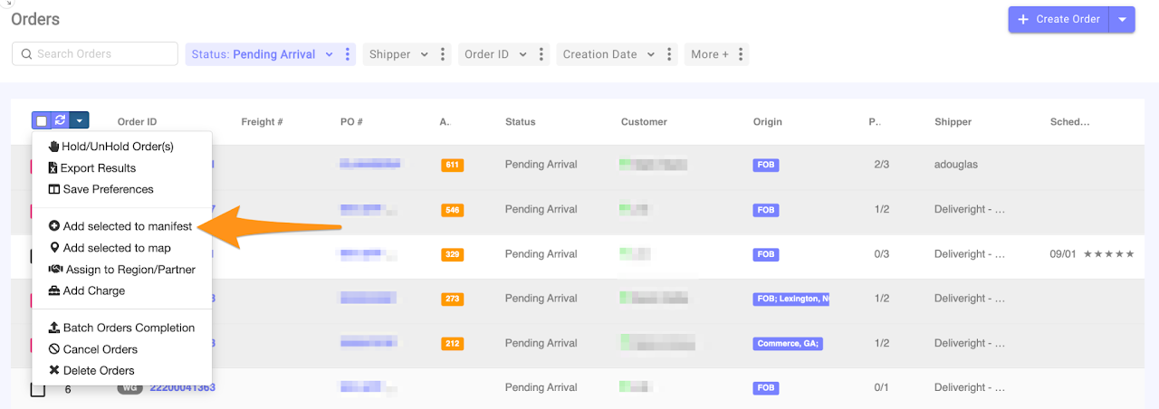This screenshot has width=1159, height=409.
Task: Open the Create Order split-button arrow
Action: (x=1122, y=19)
